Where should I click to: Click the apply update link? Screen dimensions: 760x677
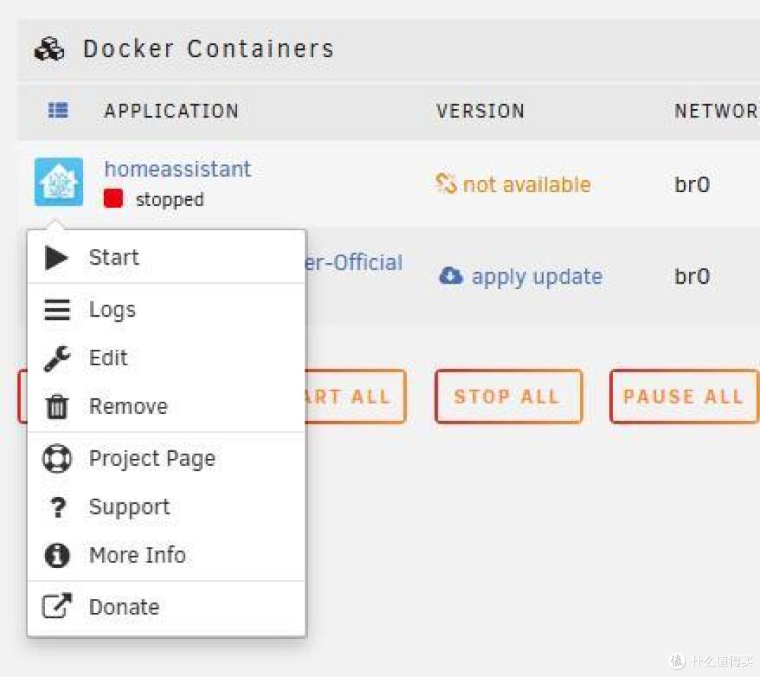[536, 277]
